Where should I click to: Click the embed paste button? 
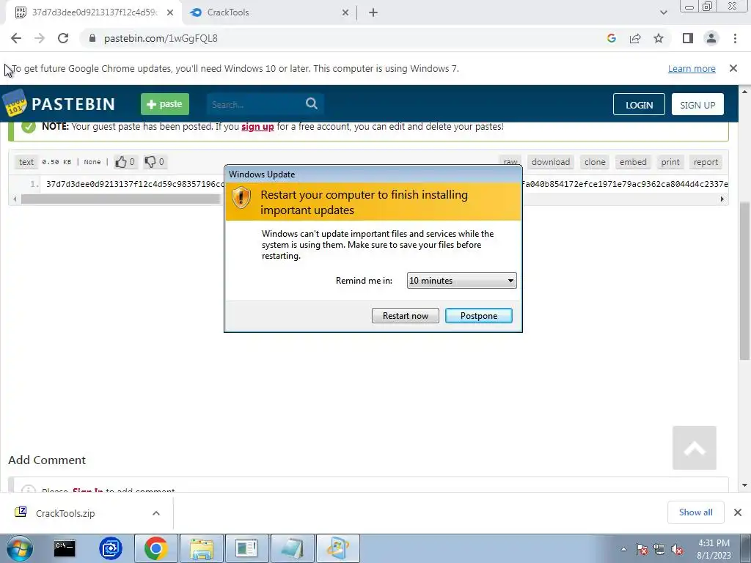pos(633,162)
